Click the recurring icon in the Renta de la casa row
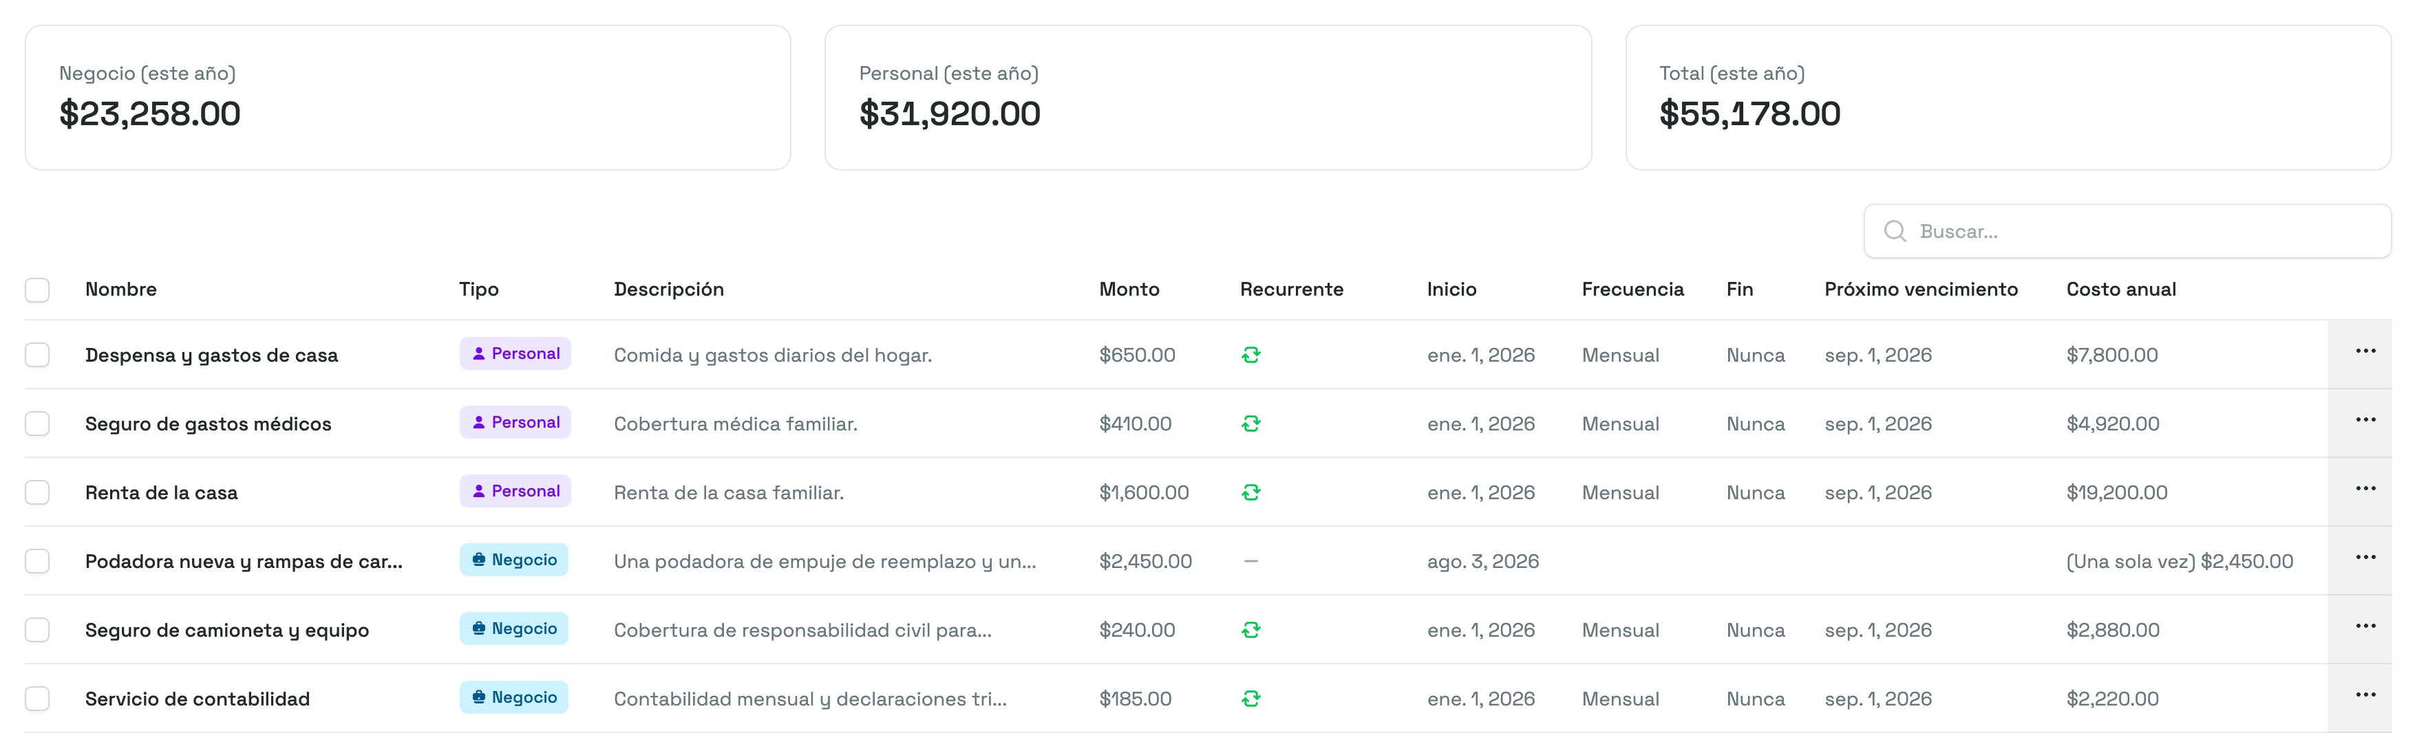This screenshot has height=733, width=2417. (1250, 492)
